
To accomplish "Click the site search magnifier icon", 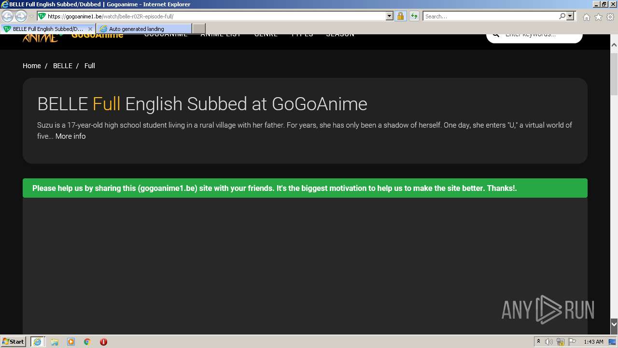I will point(496,35).
